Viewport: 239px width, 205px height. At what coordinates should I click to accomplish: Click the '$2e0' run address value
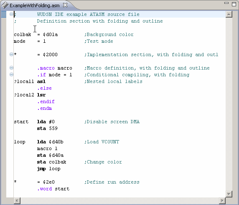point(49,182)
